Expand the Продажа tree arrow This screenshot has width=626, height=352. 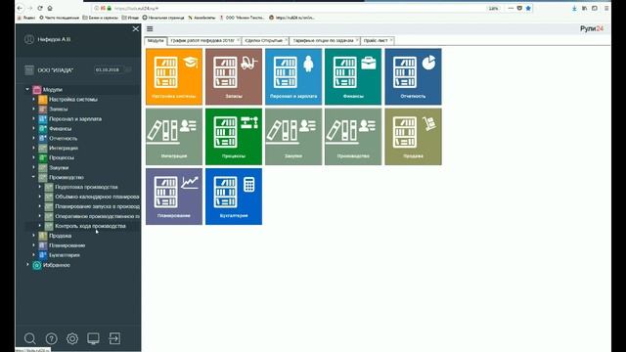tap(34, 236)
